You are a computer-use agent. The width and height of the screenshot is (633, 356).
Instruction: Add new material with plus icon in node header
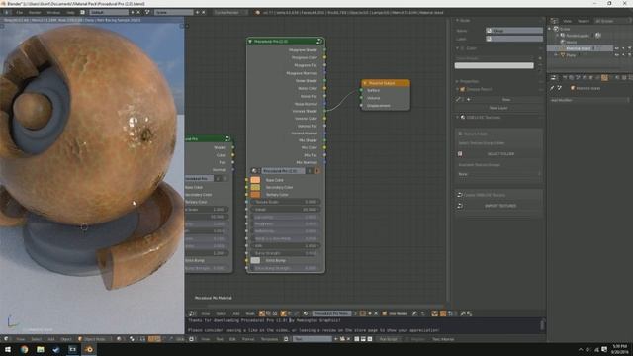click(x=369, y=313)
